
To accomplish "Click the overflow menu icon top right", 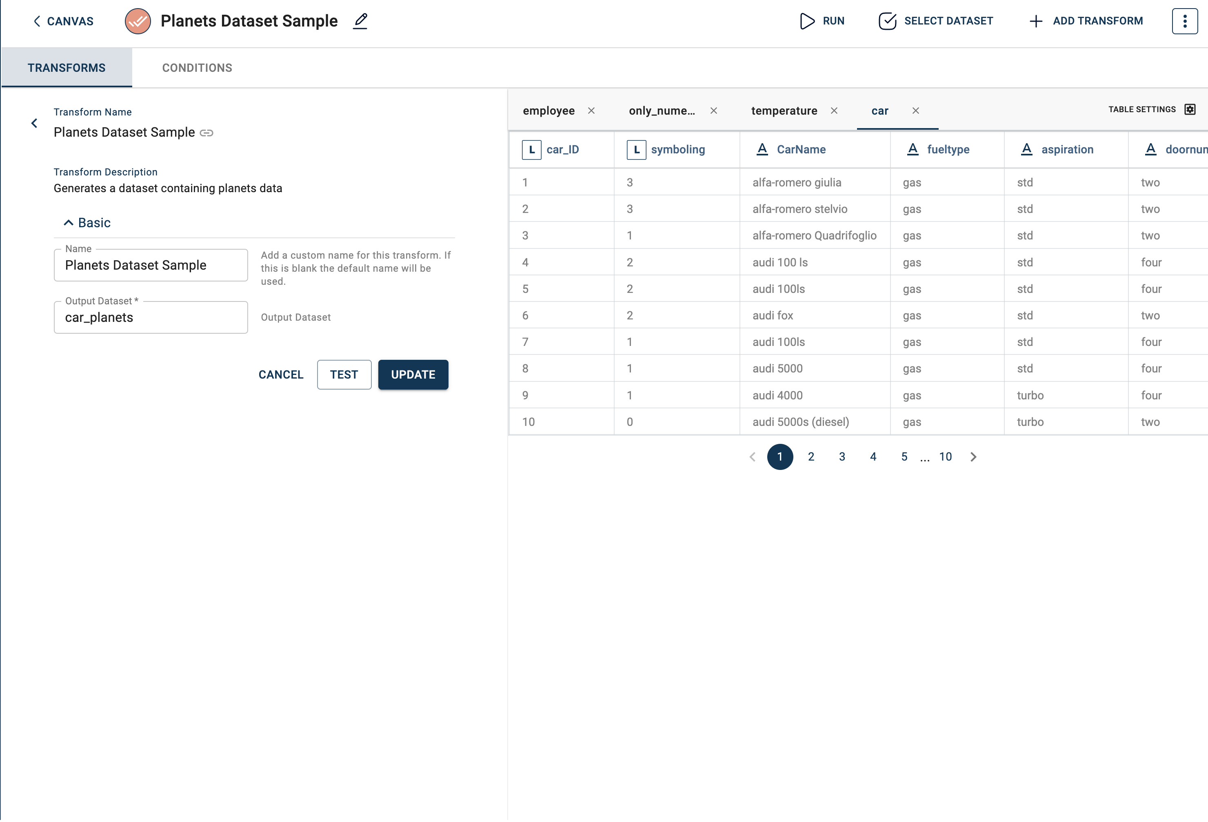I will tap(1185, 20).
